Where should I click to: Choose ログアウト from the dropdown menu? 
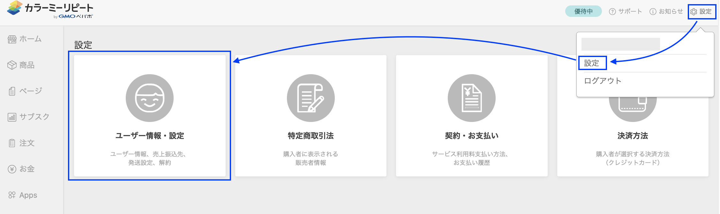(603, 81)
